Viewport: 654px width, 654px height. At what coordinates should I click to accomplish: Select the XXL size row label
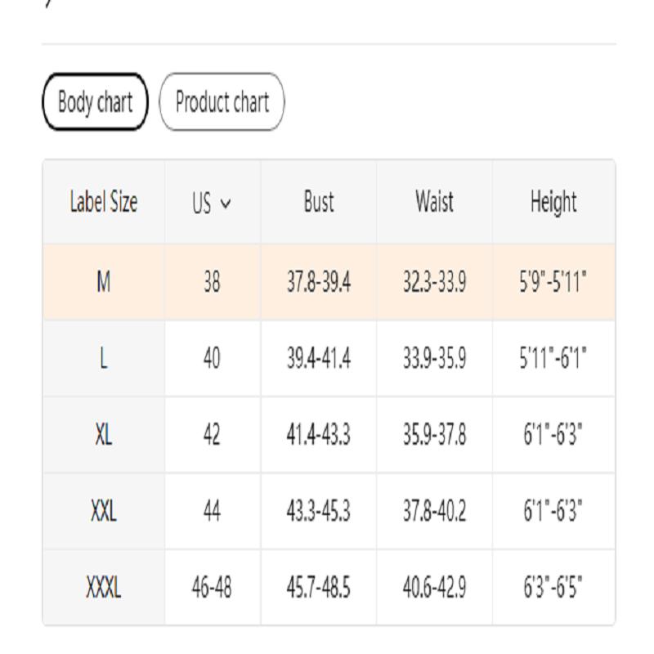click(x=104, y=512)
